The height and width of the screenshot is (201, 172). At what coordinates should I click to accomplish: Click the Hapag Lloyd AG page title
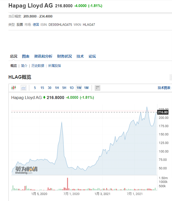(x=31, y=6)
